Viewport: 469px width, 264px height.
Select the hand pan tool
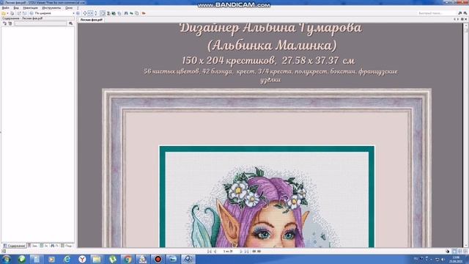tap(103, 13)
